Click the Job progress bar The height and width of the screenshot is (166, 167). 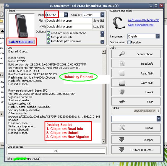[56, 151]
